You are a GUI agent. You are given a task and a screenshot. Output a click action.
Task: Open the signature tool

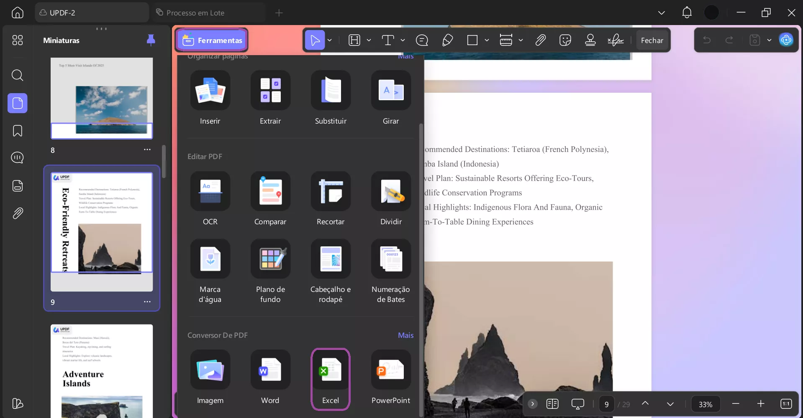pos(615,40)
